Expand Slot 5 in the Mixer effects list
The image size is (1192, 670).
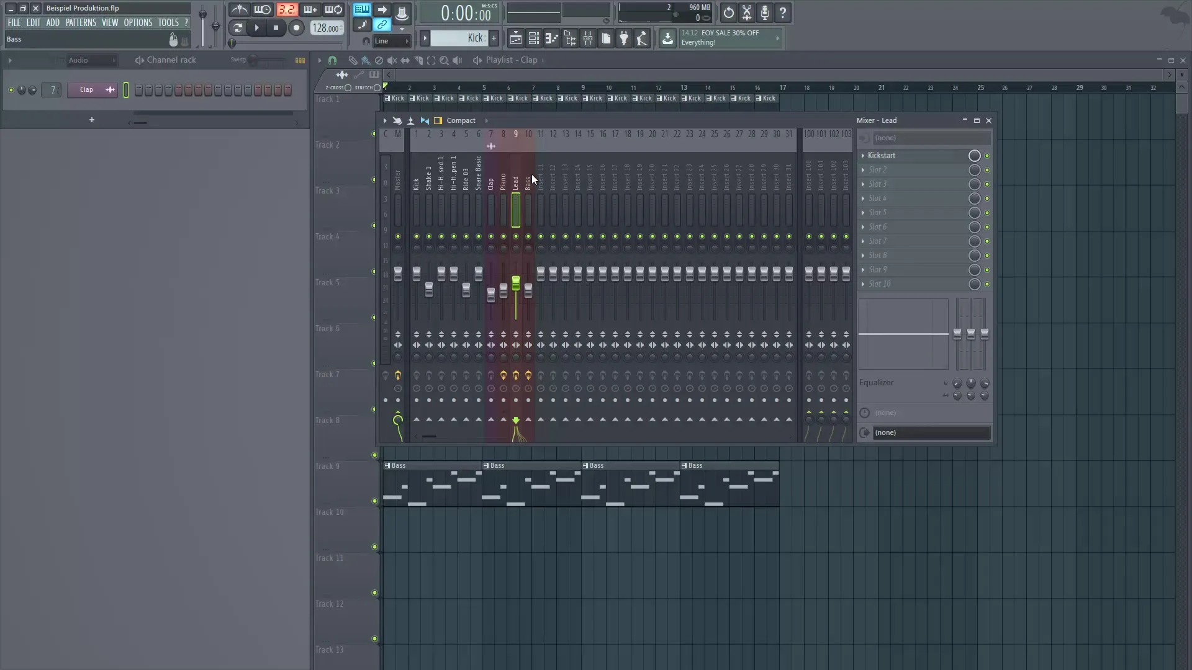click(x=864, y=213)
